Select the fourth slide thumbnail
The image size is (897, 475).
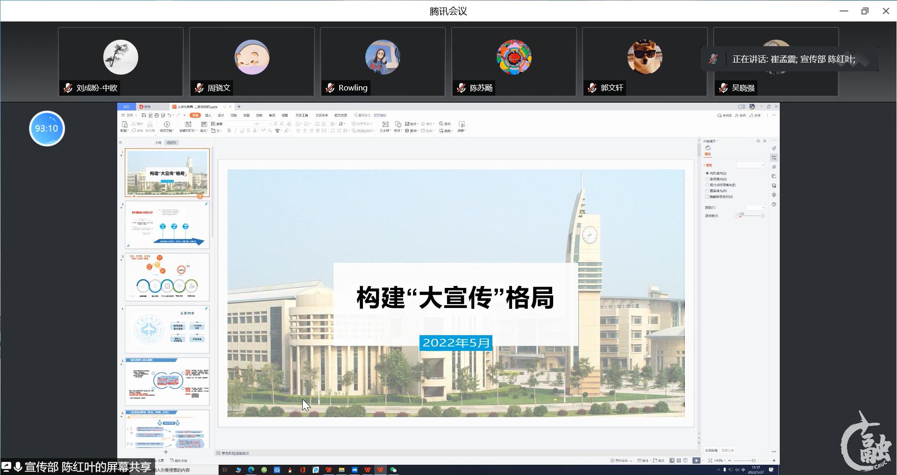(x=167, y=329)
